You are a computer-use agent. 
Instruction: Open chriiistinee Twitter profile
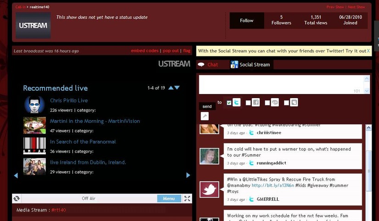click(x=269, y=133)
